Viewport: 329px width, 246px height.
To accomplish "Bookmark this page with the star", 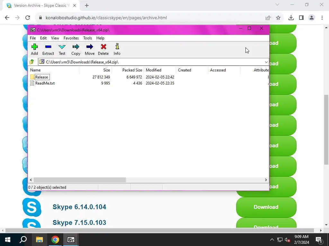I will click(x=278, y=18).
